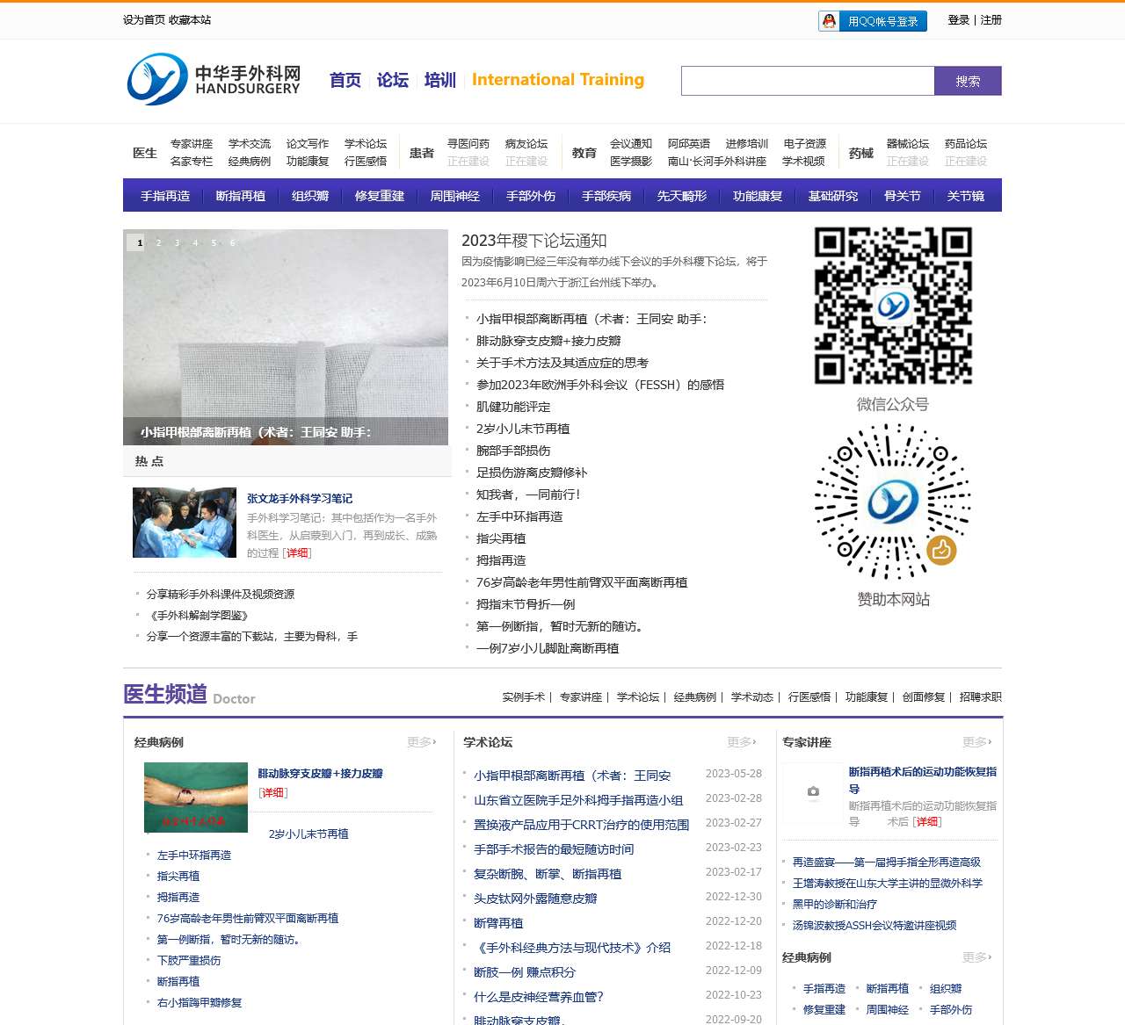Click the 断指再植 navigation item
1125x1025 pixels.
click(x=241, y=196)
